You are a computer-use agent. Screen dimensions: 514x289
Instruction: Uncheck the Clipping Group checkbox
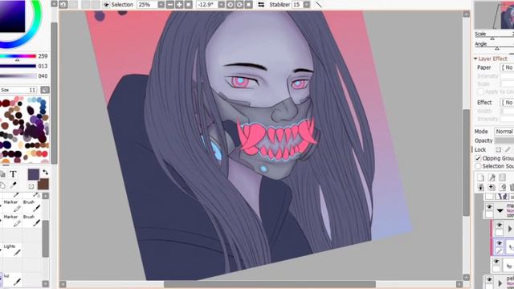[x=479, y=158]
